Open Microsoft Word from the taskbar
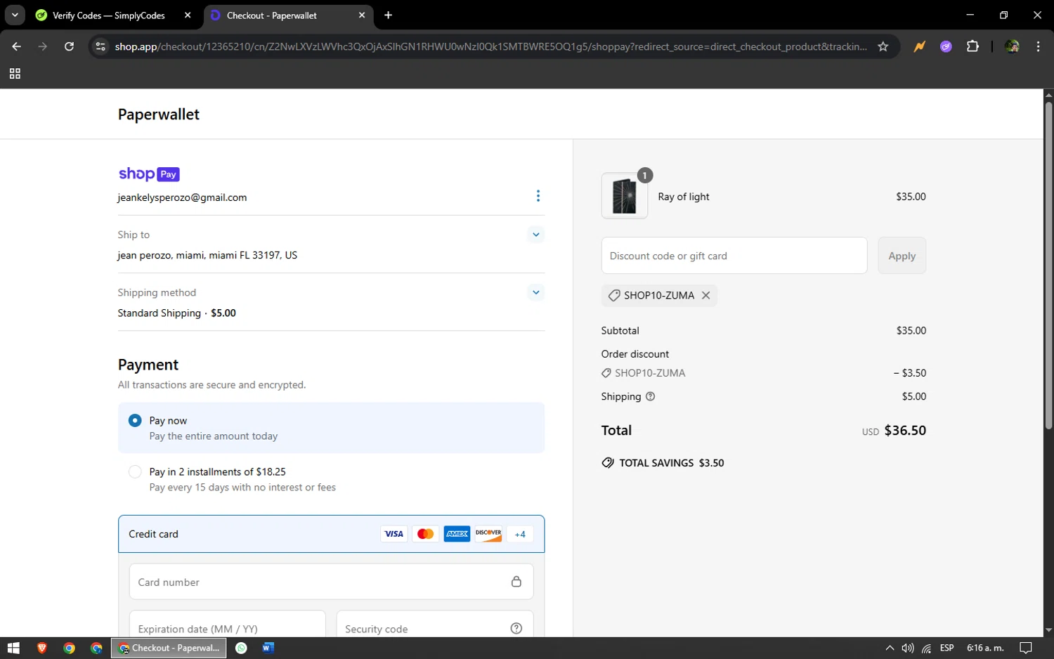This screenshot has height=659, width=1054. click(x=268, y=648)
